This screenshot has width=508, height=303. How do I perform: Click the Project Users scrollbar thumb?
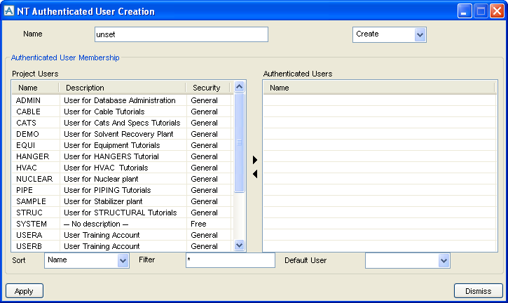click(239, 143)
